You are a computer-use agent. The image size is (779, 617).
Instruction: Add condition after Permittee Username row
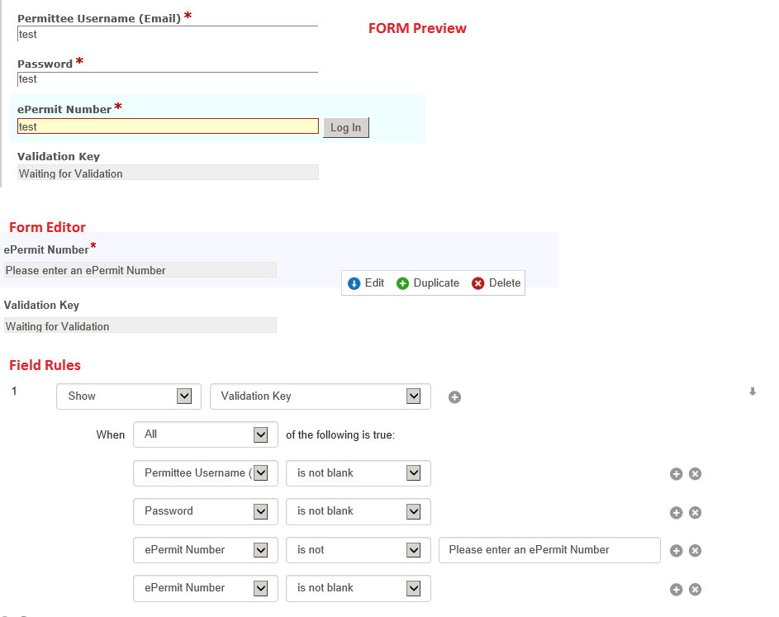pos(676,474)
